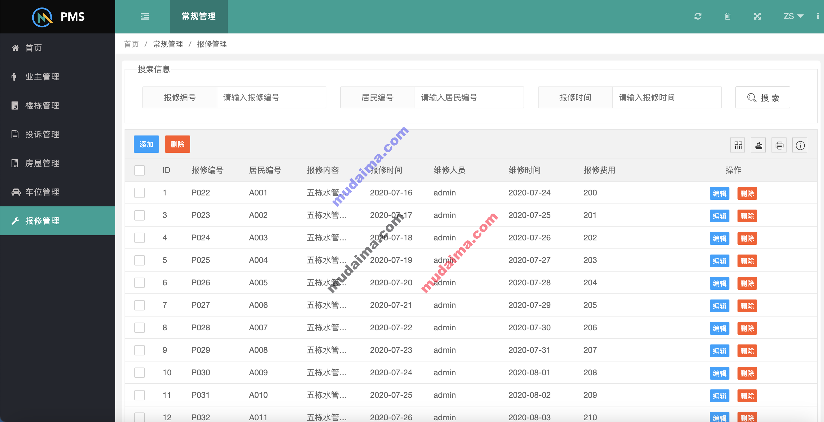Click 常规管理 in the breadcrumb

(168, 44)
